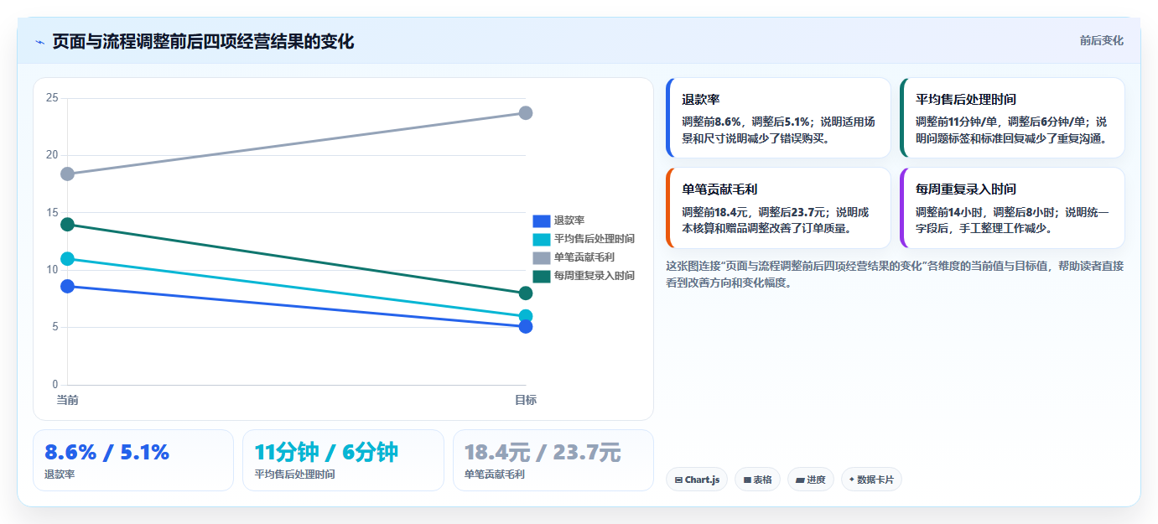
Task: Click the 11分钟 / 6分钟 stat value
Action: (326, 453)
